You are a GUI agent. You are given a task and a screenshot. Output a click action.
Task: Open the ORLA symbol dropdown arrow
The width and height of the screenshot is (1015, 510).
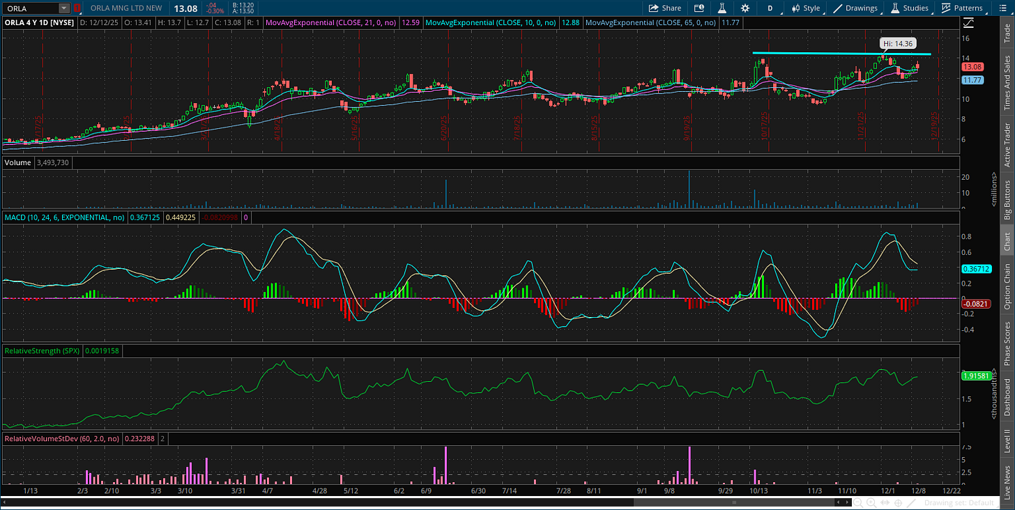[x=64, y=8]
